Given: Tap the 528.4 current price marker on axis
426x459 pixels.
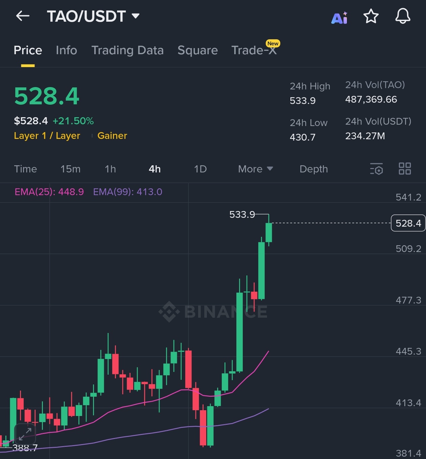Looking at the screenshot, I should point(408,223).
